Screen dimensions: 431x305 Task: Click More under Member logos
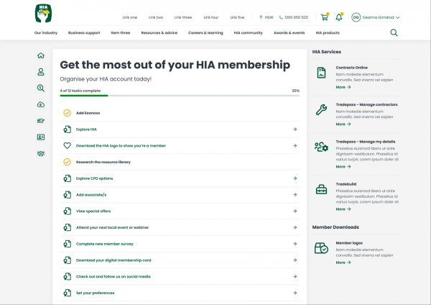click(343, 263)
